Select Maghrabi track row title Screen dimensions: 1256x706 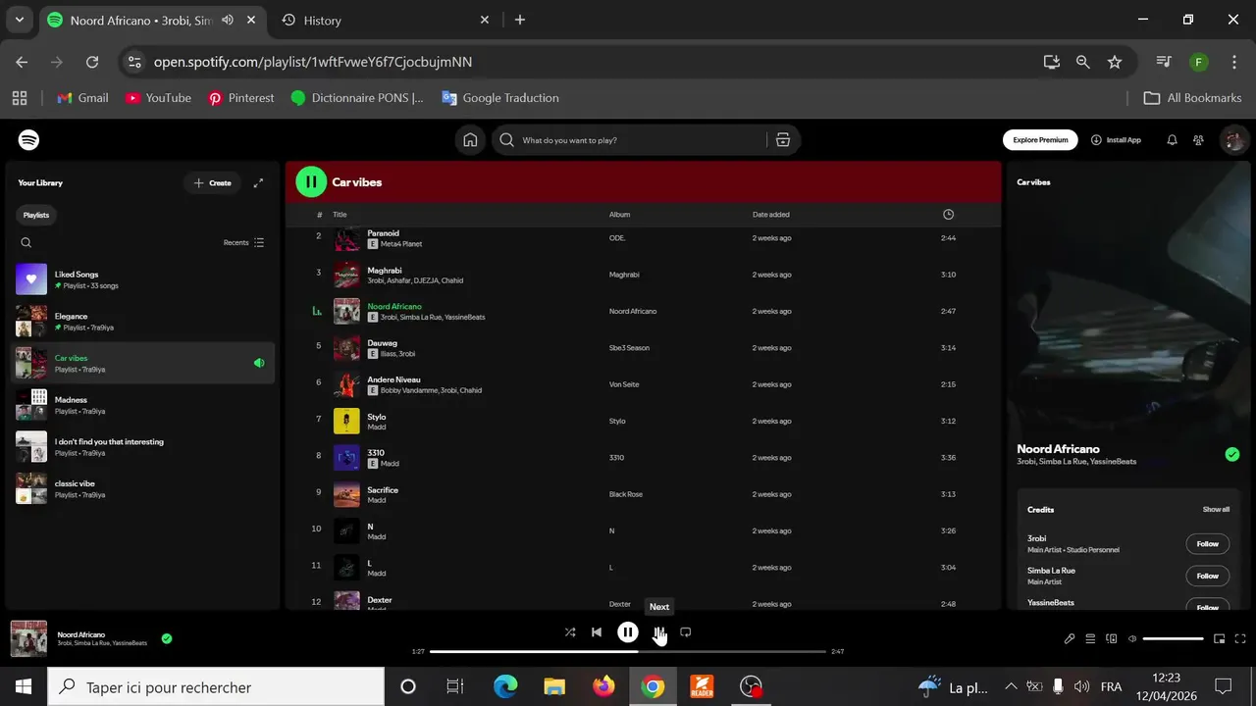[386, 271]
